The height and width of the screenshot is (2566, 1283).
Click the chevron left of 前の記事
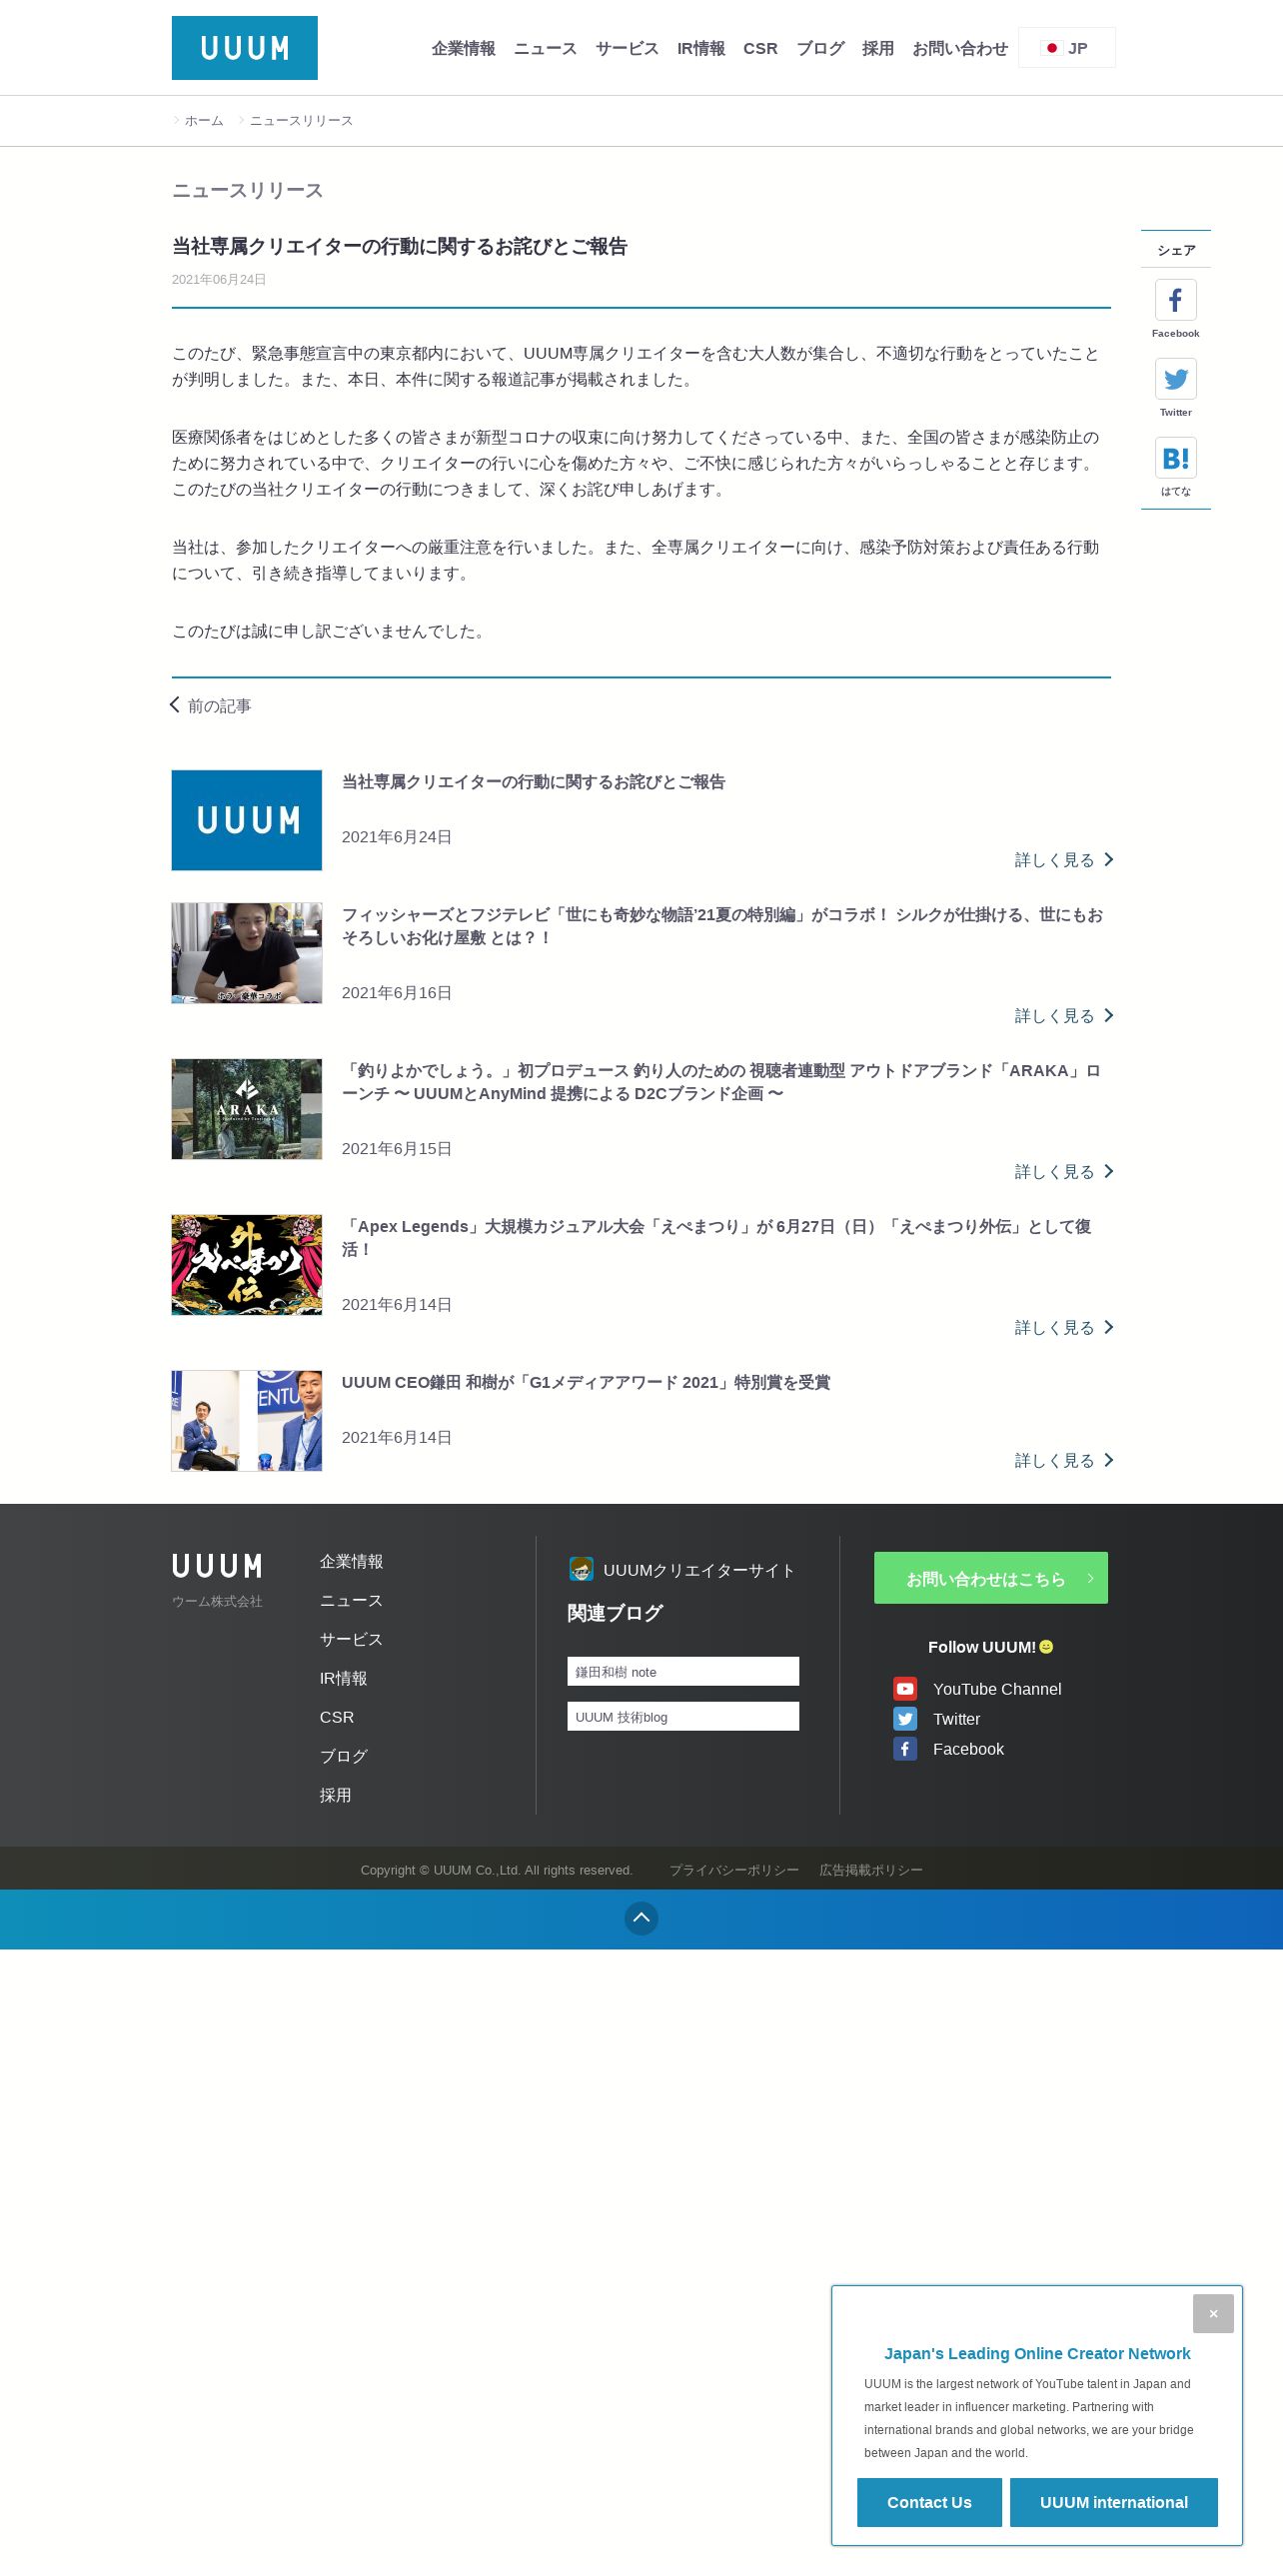pyautogui.click(x=175, y=705)
